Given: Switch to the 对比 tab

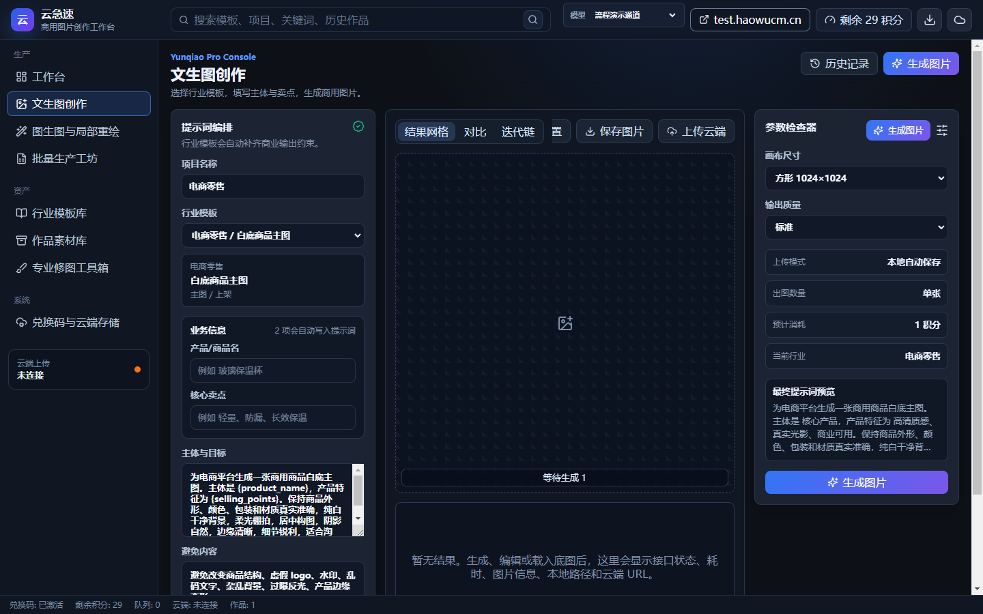Looking at the screenshot, I should point(475,132).
